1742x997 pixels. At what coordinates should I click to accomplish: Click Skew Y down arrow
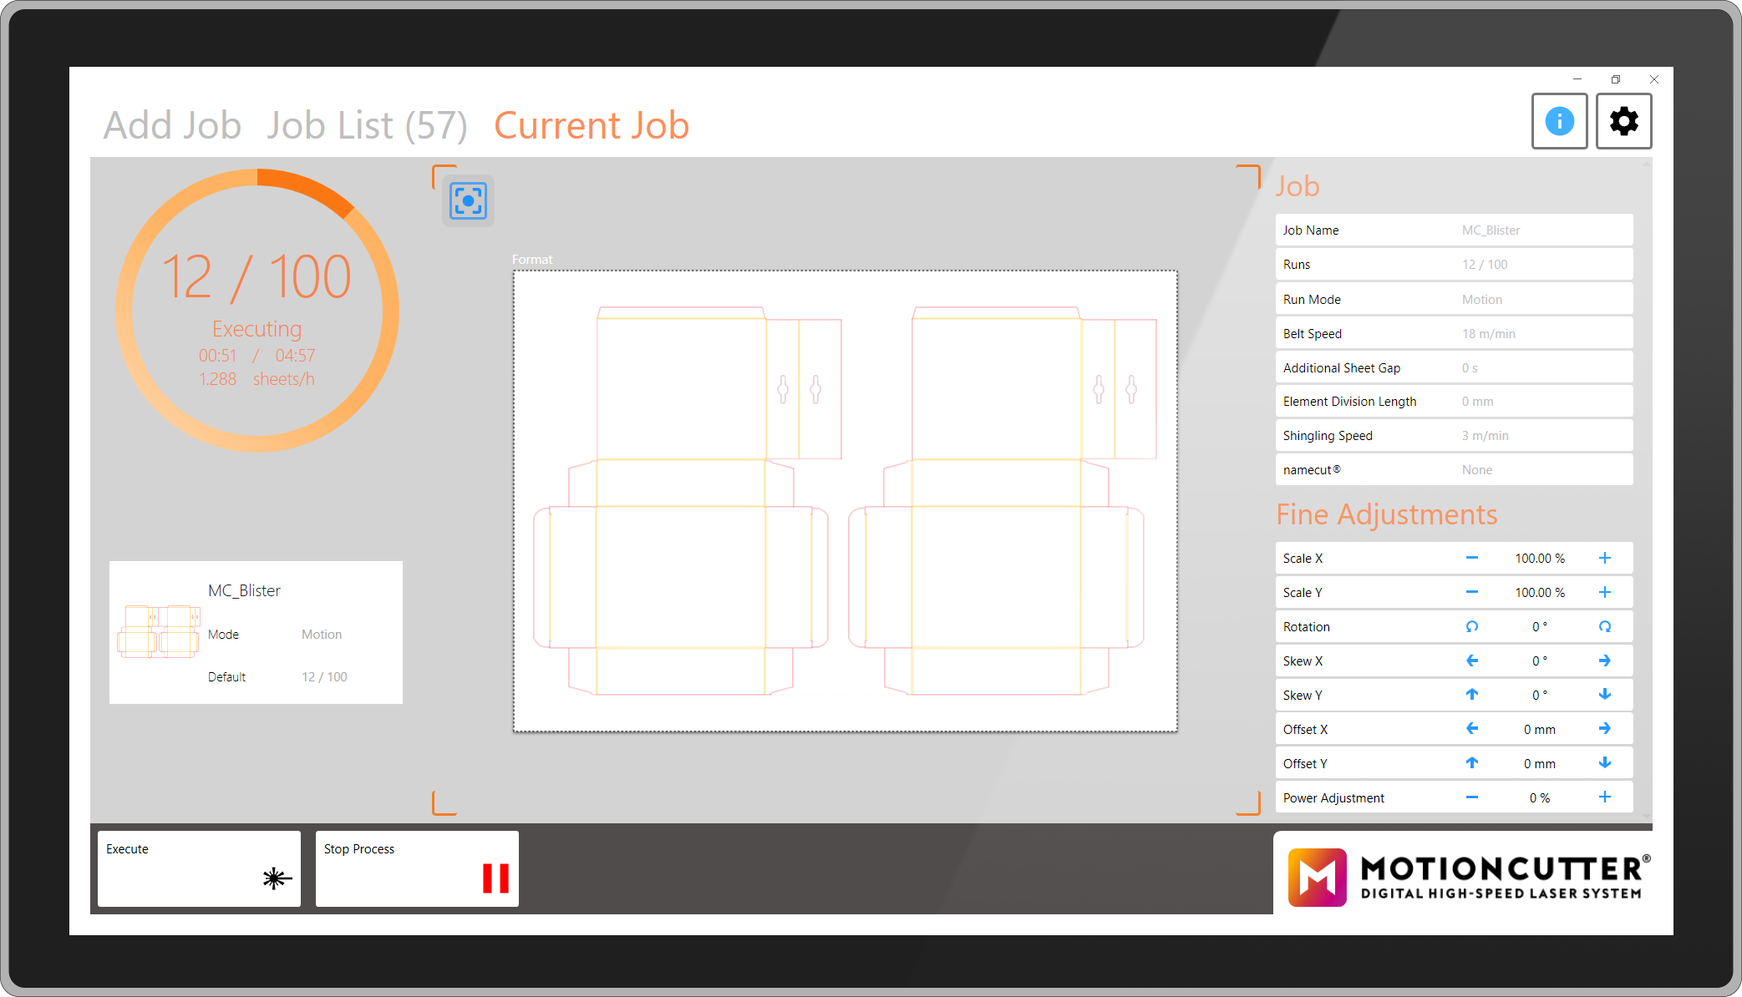(x=1605, y=695)
